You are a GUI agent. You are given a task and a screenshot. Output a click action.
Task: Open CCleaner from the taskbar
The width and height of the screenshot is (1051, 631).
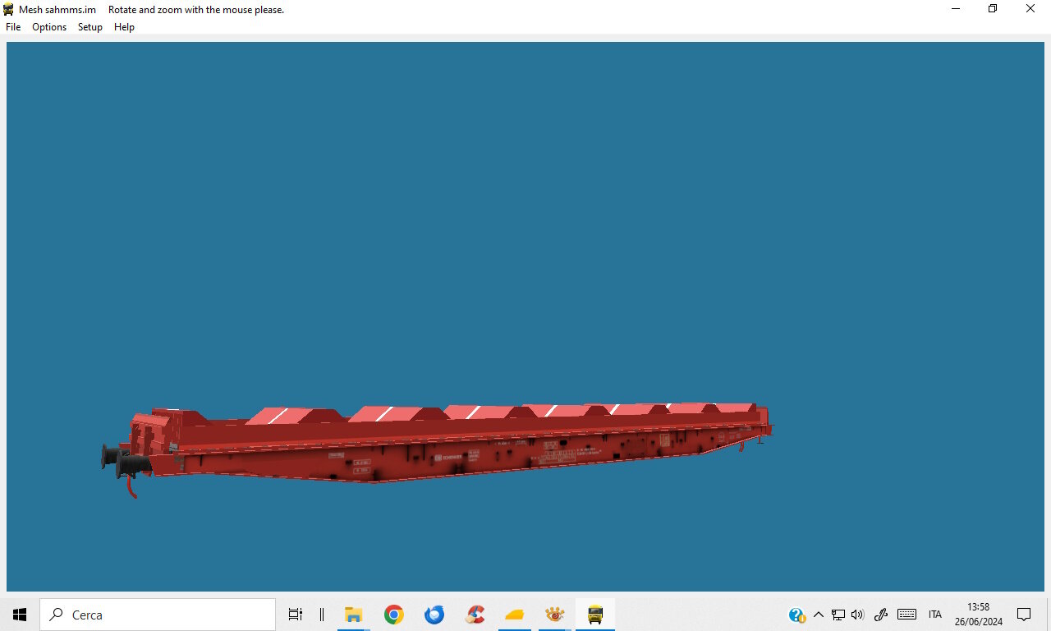(475, 615)
